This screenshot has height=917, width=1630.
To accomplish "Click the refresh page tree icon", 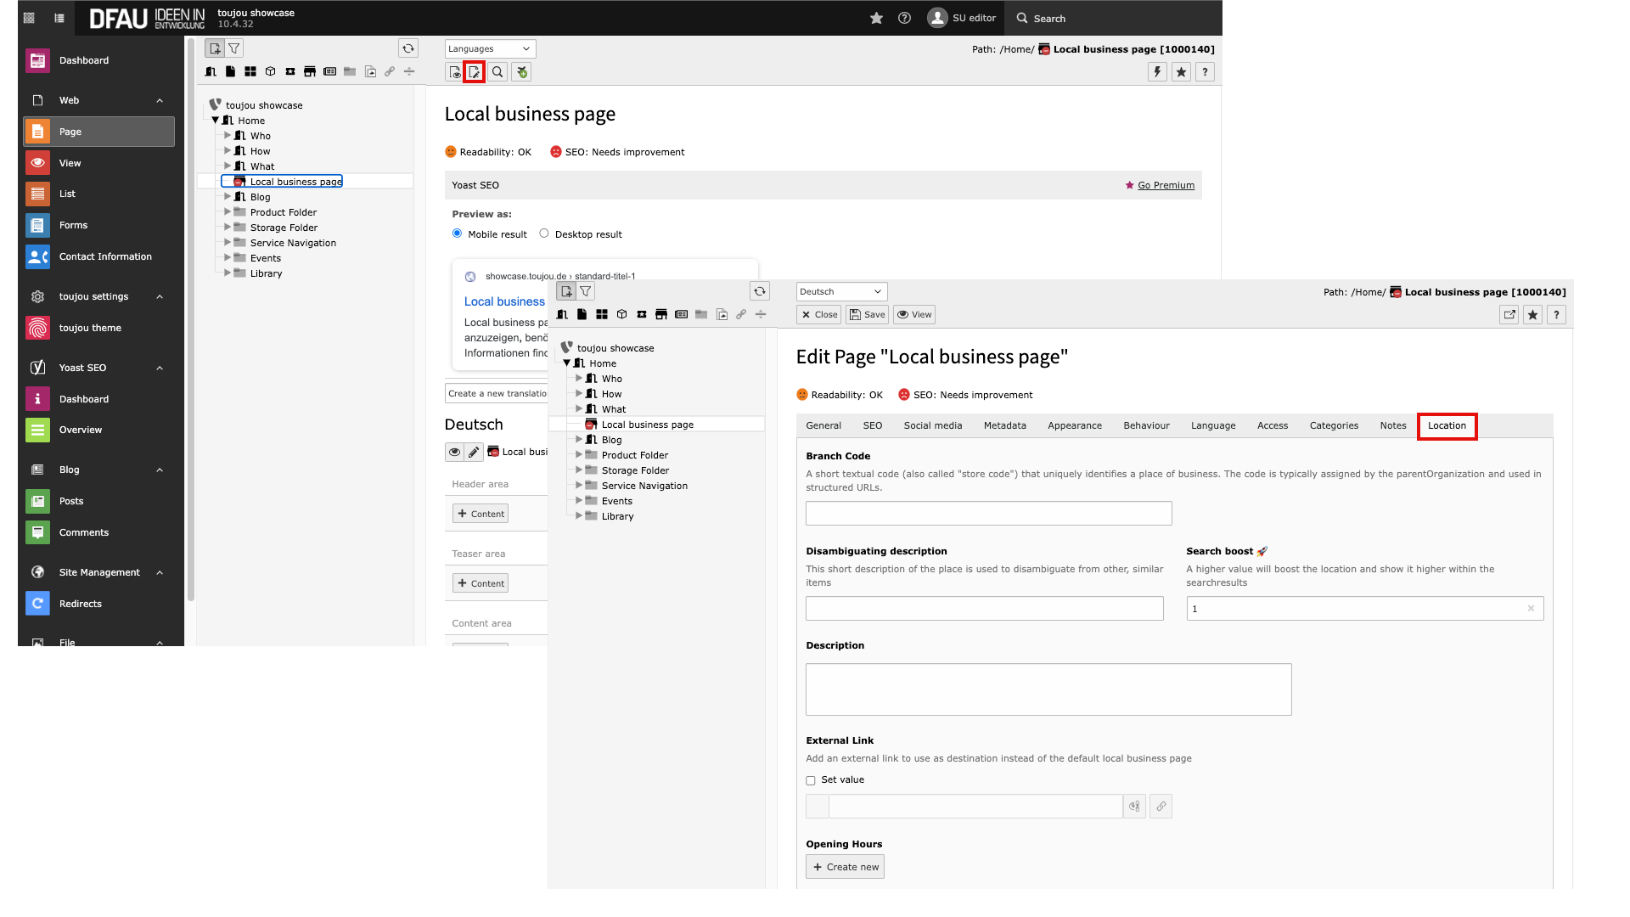I will tap(408, 48).
